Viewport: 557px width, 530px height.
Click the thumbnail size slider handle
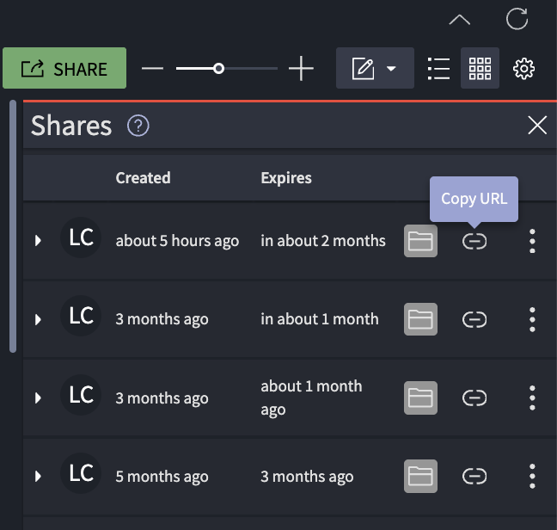[x=218, y=69]
